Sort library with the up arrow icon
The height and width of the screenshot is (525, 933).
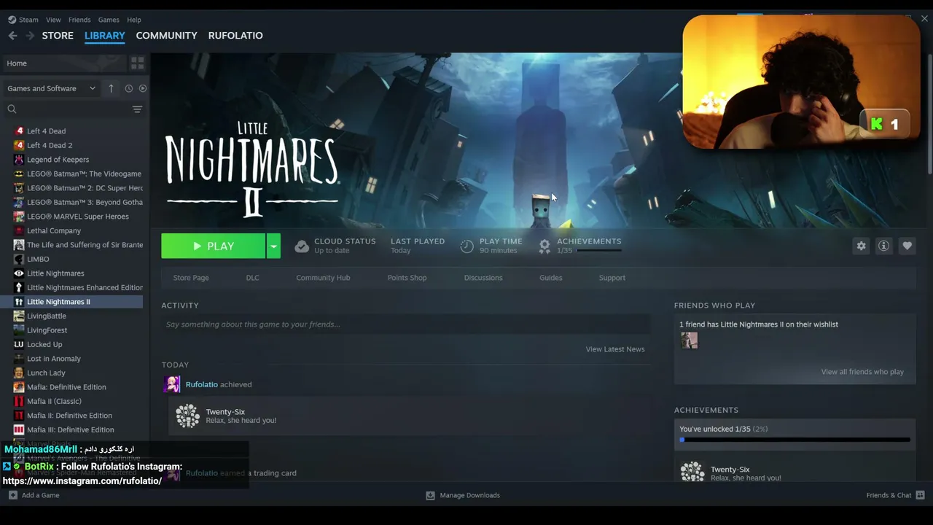pyautogui.click(x=111, y=88)
